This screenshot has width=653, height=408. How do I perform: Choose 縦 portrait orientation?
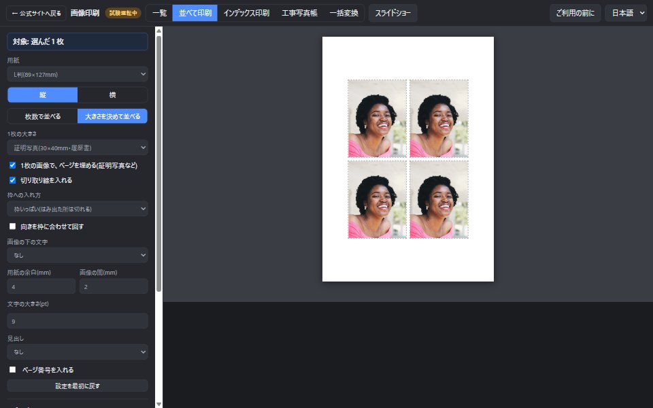coord(42,95)
